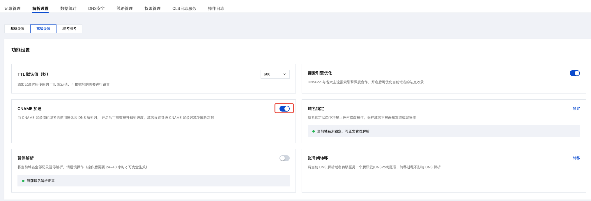Turn off the CNAME 加速 switch

click(284, 109)
